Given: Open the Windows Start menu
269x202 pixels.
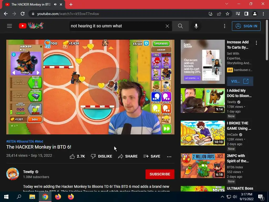Looking at the screenshot, I should [x=6, y=197].
